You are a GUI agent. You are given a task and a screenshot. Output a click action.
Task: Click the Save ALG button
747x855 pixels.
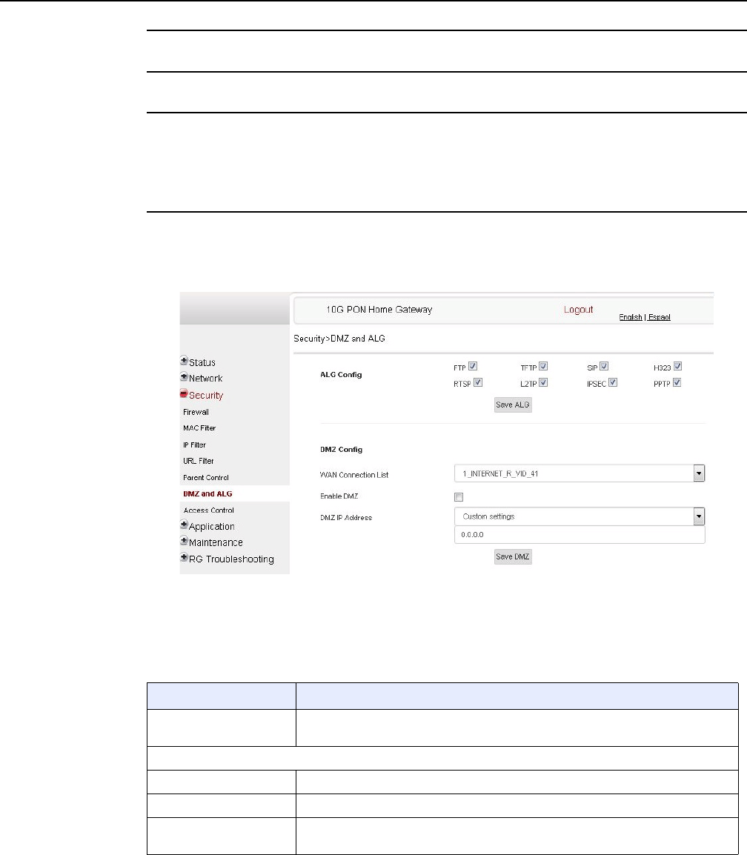[x=513, y=405]
